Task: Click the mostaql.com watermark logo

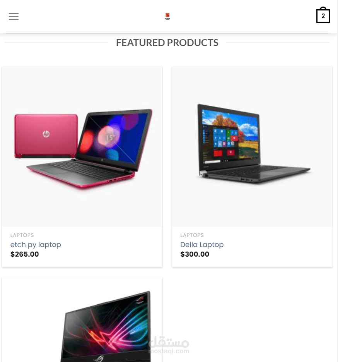Action: tap(169, 345)
